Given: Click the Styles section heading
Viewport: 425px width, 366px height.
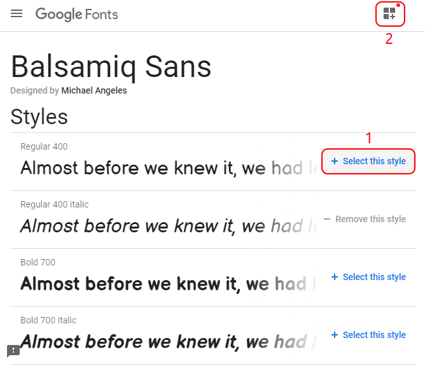Looking at the screenshot, I should [x=39, y=117].
